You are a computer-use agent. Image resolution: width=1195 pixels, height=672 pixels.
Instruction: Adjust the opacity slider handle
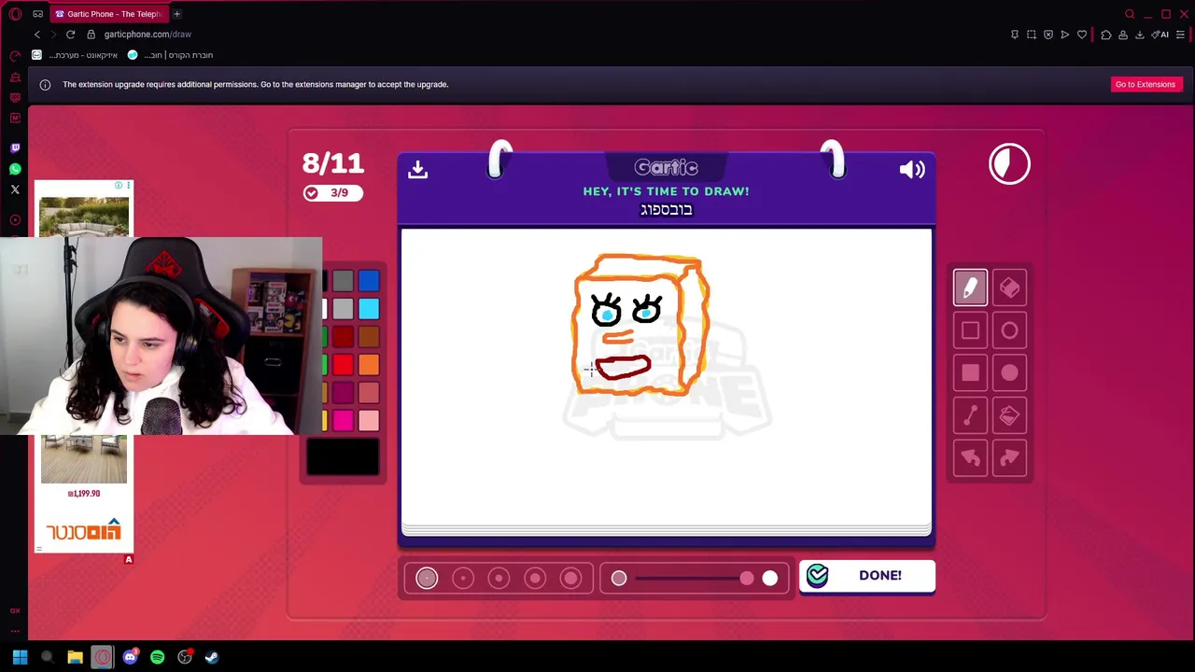pyautogui.click(x=747, y=579)
